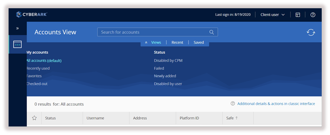Click the Status views heading
The width and height of the screenshot is (330, 135).
point(159,52)
